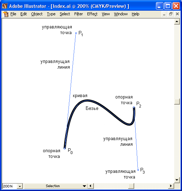Click the horizontal scrollbar thumb
Screen dimensions: 182x191
131,186
